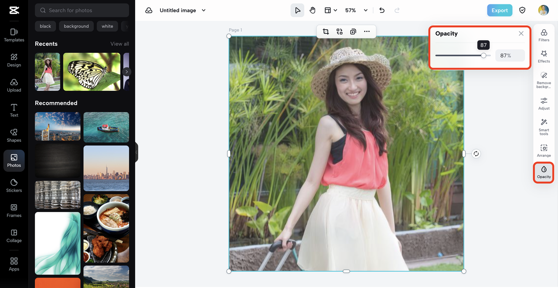The height and width of the screenshot is (288, 558).
Task: Click the 87% opacity value field
Action: tap(510, 55)
